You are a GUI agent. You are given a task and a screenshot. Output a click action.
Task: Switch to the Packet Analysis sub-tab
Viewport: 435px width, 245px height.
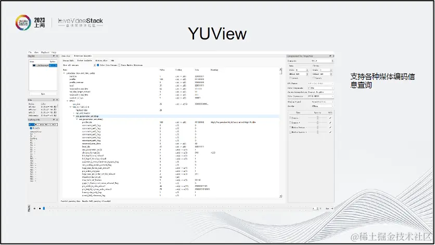[85, 60]
